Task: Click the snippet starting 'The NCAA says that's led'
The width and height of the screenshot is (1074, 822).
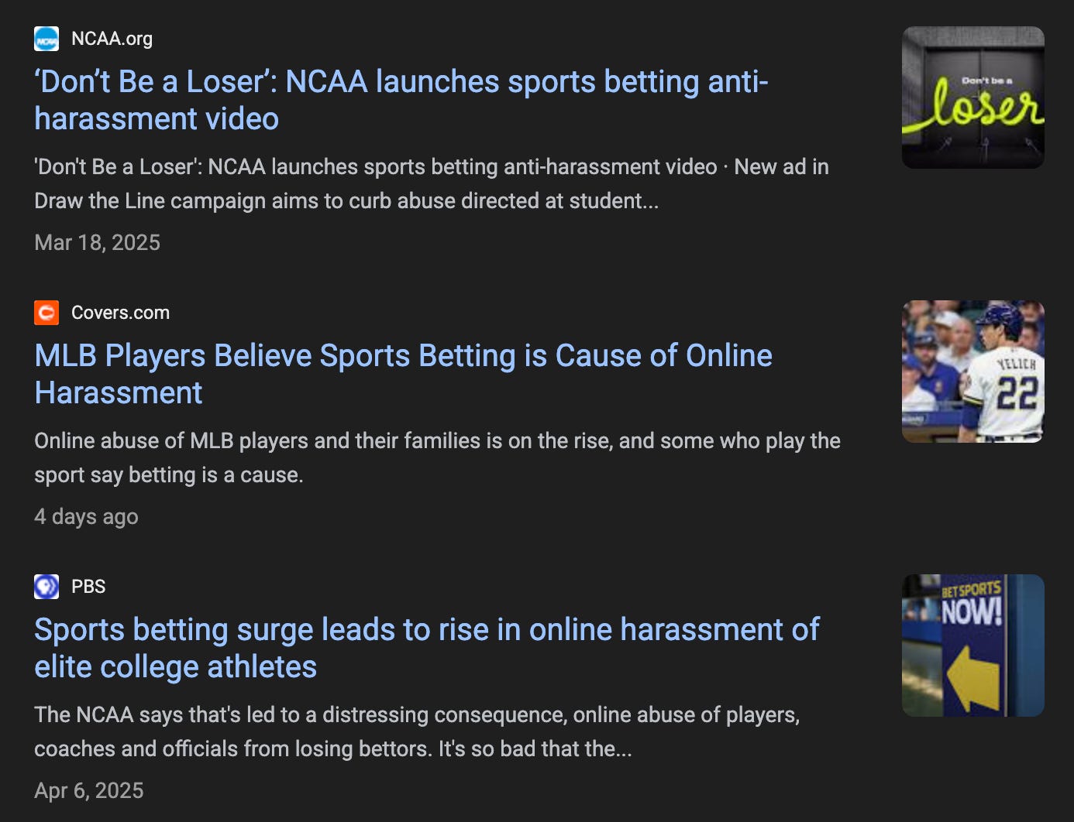Action: coord(417,732)
